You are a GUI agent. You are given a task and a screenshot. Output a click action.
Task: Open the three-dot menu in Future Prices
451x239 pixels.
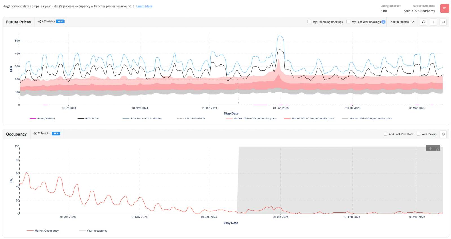(433, 22)
